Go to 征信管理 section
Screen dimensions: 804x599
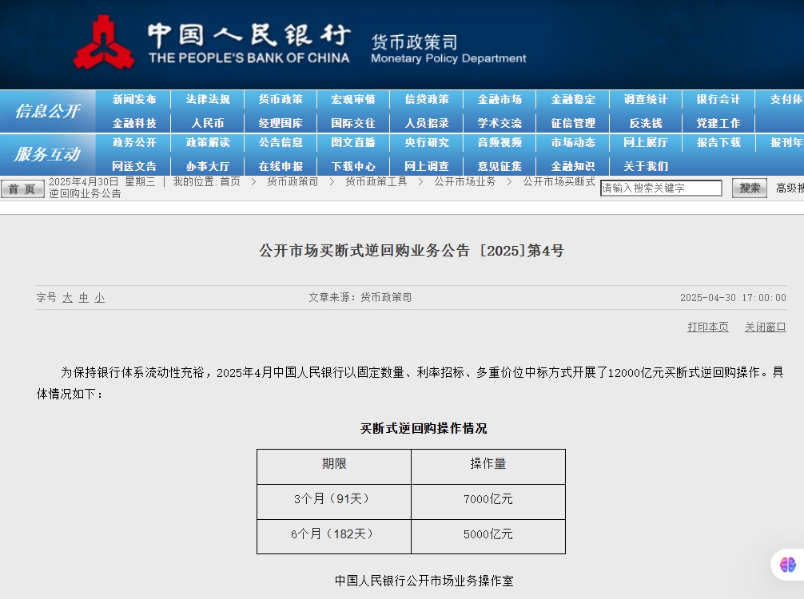point(573,124)
